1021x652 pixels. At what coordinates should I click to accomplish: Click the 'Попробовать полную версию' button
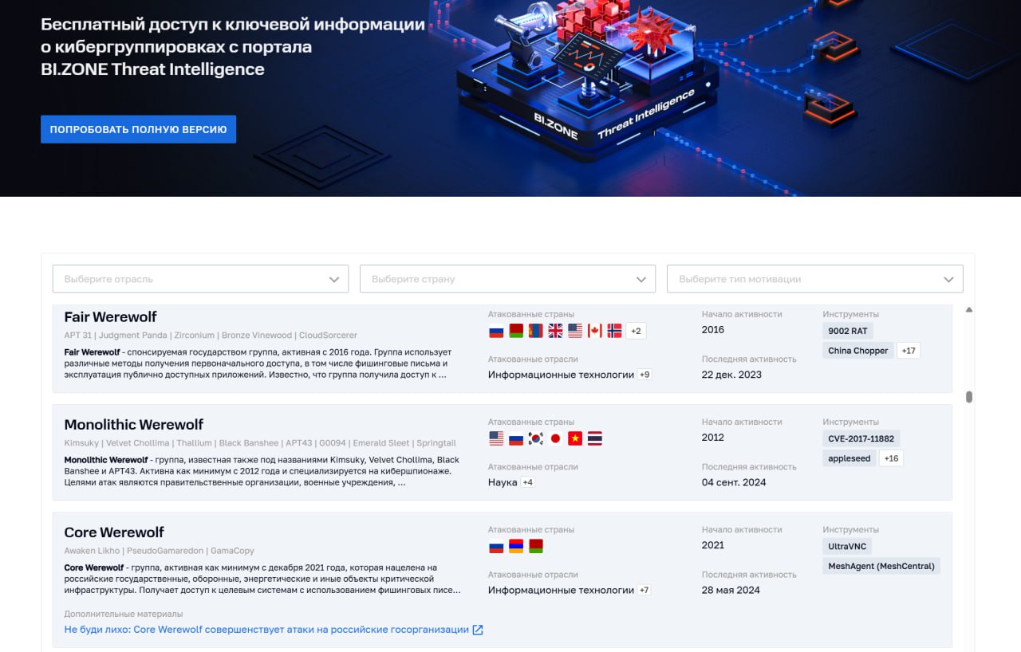[x=139, y=129]
